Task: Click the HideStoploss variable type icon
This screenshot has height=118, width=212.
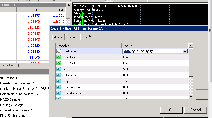Action: tap(59, 93)
